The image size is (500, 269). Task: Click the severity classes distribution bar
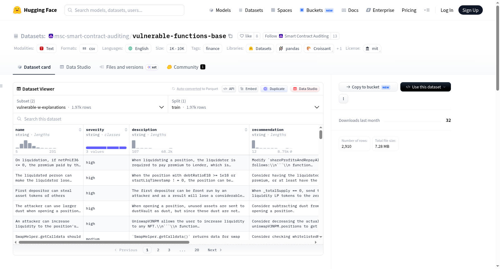[x=106, y=147]
